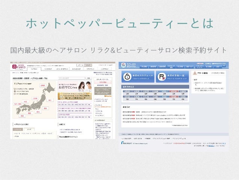Image resolution: width=239 pixels, height=180 pixels.
Task: Choose 四国 region on the map
Action: 22,116
